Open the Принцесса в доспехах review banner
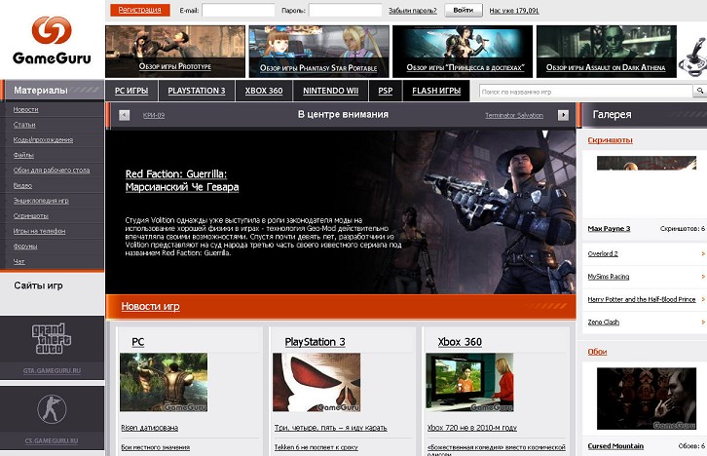This screenshot has width=707, height=456. click(463, 52)
